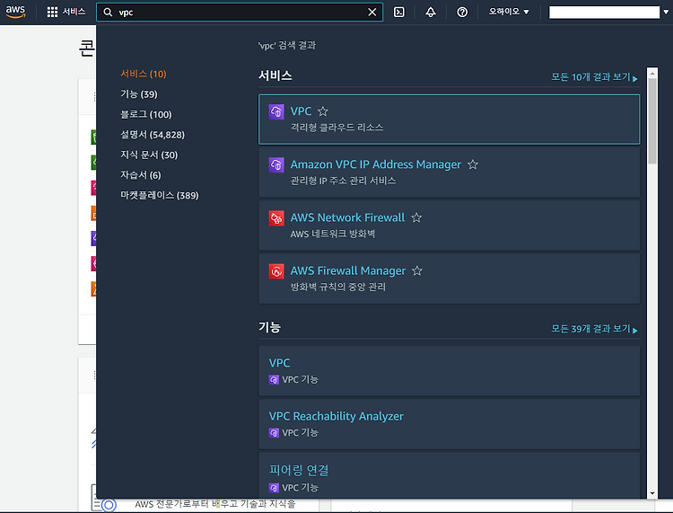Image resolution: width=673 pixels, height=513 pixels.
Task: Click the VPC service purple icon
Action: 276,111
